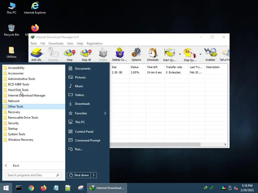This screenshot has width=258, height=193.
Task: Open the Internet Download Manager folder
Action: [x=34, y=95]
